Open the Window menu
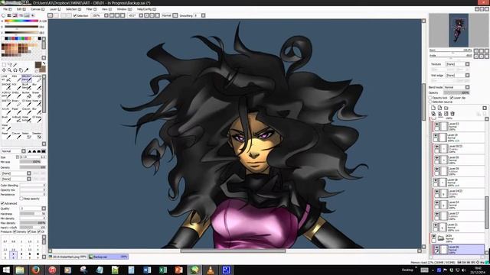490x275 pixels. click(x=123, y=9)
